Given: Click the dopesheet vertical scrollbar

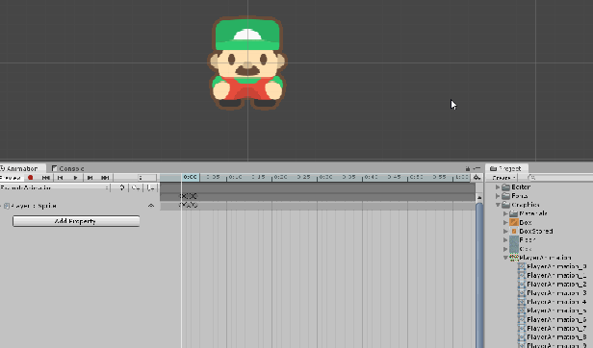Looking at the screenshot, I should [x=479, y=275].
